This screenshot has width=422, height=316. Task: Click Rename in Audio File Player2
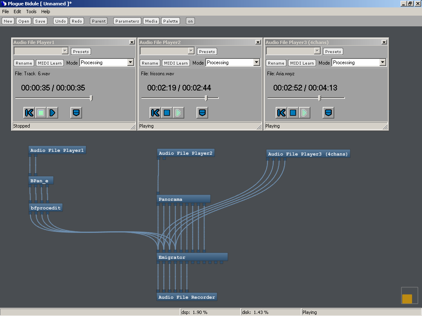point(150,63)
